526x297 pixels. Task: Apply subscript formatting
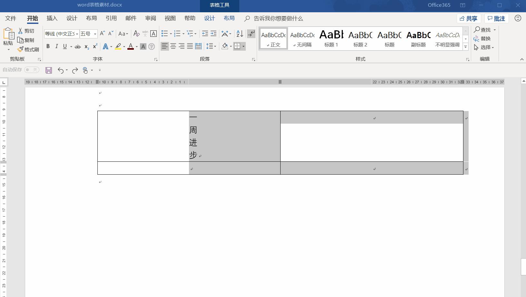(x=86, y=46)
